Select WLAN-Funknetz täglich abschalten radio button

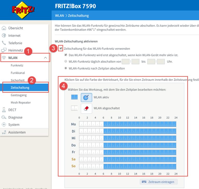(66, 61)
